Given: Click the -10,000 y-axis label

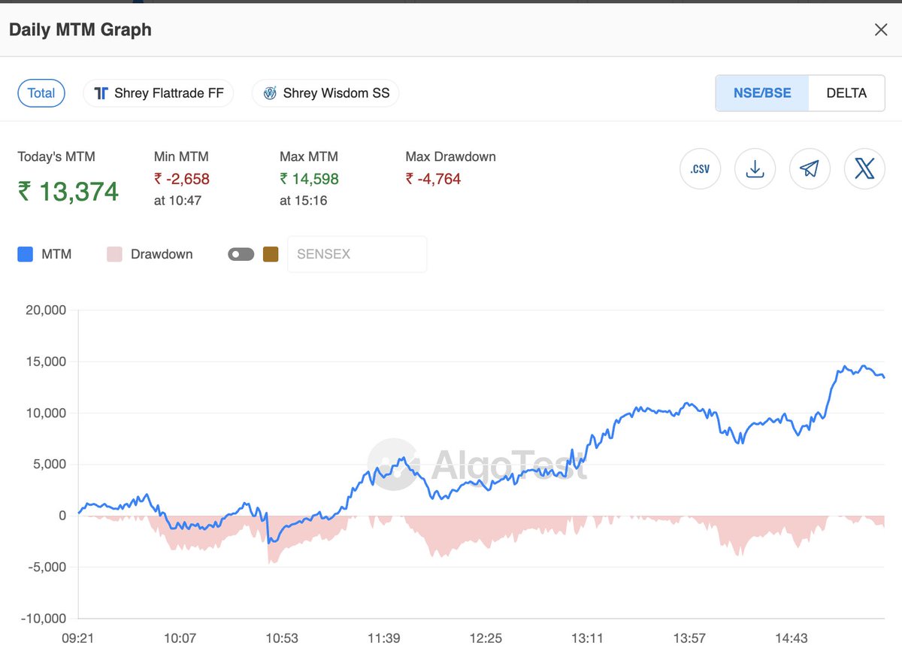Looking at the screenshot, I should (44, 618).
